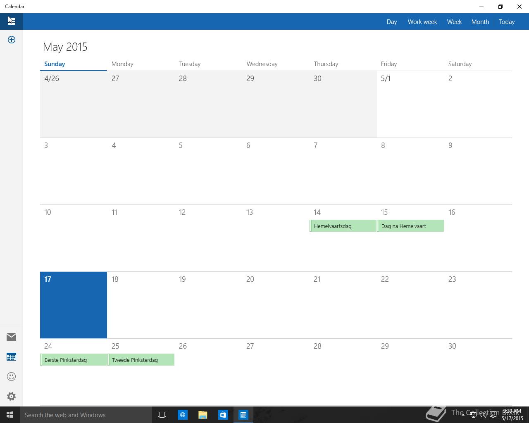This screenshot has width=529, height=423.
Task: Switch to Day view
Action: tap(392, 21)
